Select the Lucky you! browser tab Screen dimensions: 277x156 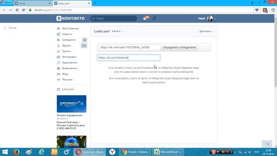pos(72,3)
